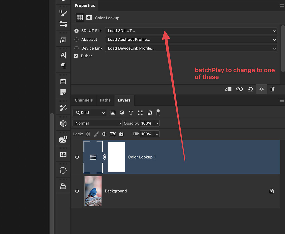Open the Opacity slider control
The width and height of the screenshot is (285, 234).
[x=157, y=123]
